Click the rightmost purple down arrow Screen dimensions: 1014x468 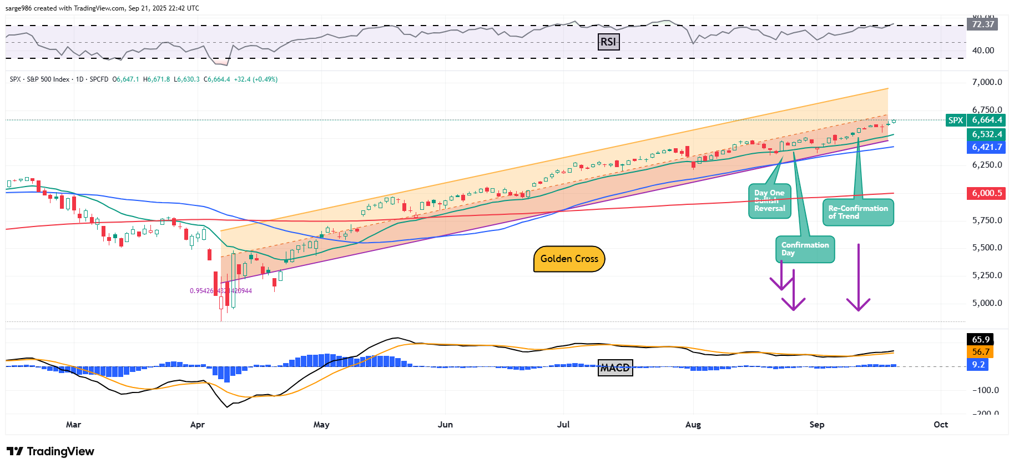click(858, 278)
